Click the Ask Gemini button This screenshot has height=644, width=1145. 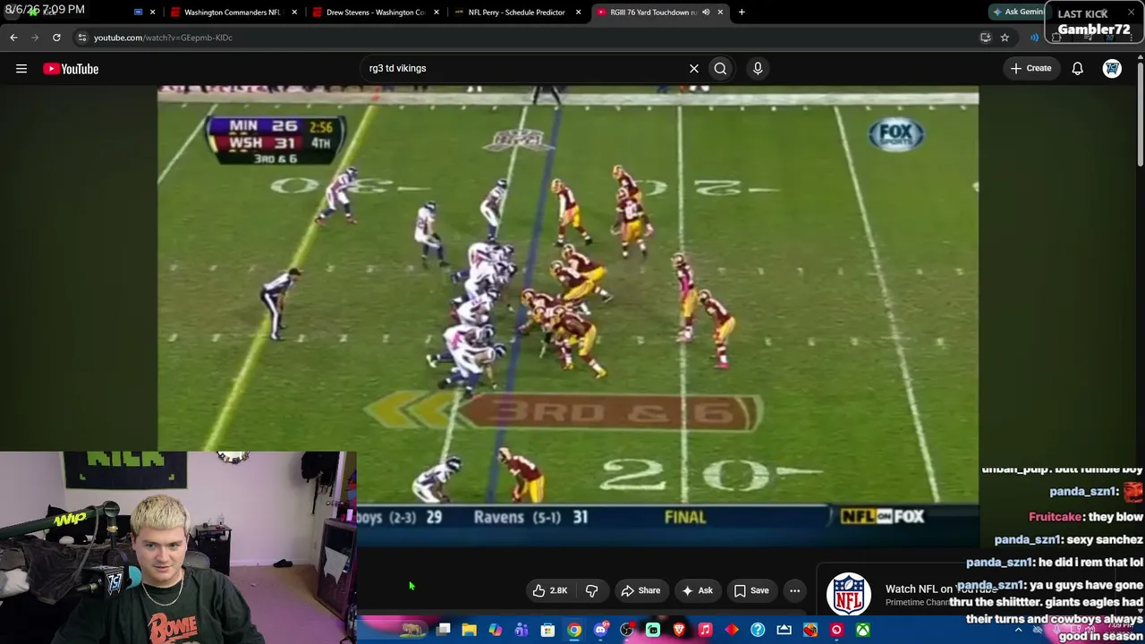point(1018,12)
